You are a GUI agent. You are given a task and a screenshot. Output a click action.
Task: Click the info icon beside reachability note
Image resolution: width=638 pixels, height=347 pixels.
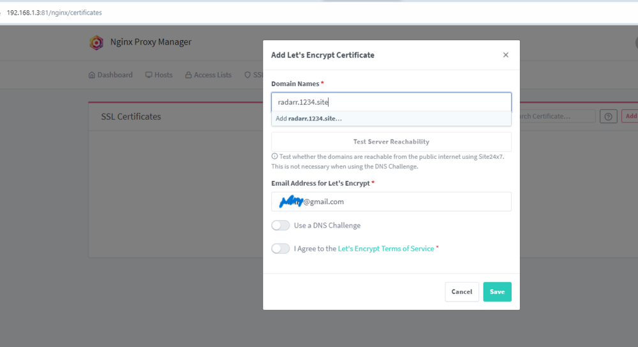point(274,156)
